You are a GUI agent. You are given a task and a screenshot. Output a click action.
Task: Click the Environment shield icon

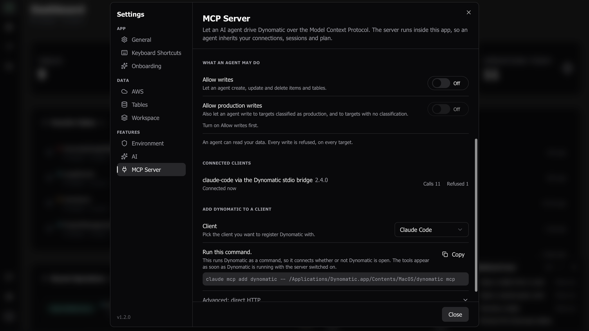tap(124, 143)
